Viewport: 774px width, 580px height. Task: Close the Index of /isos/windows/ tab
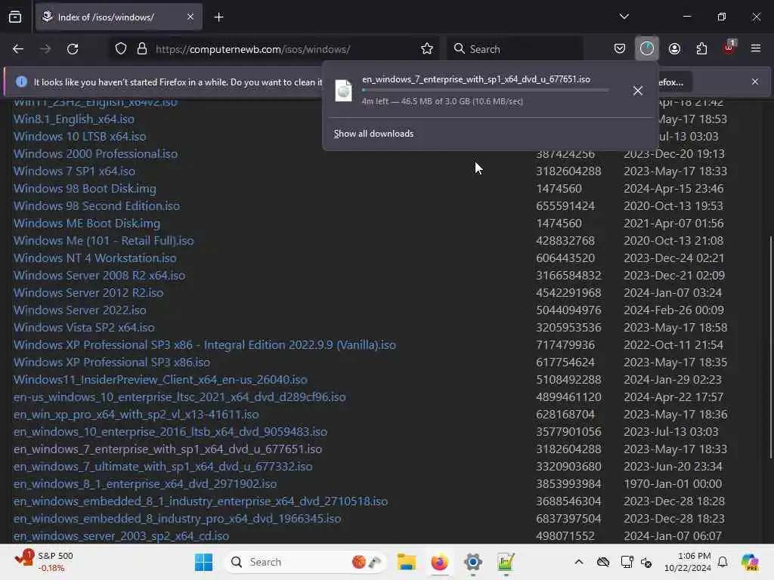coord(190,17)
